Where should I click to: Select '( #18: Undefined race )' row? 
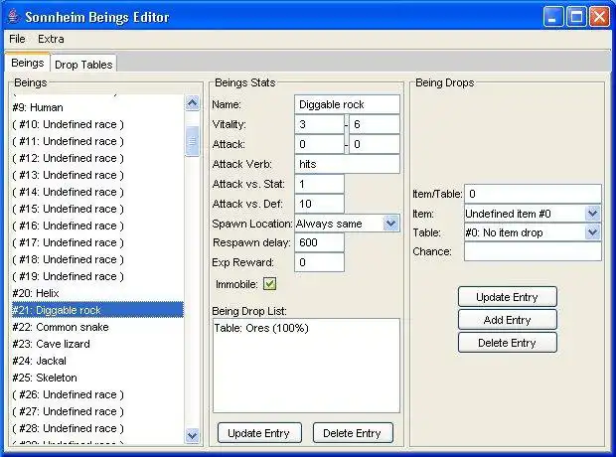[x=97, y=259]
